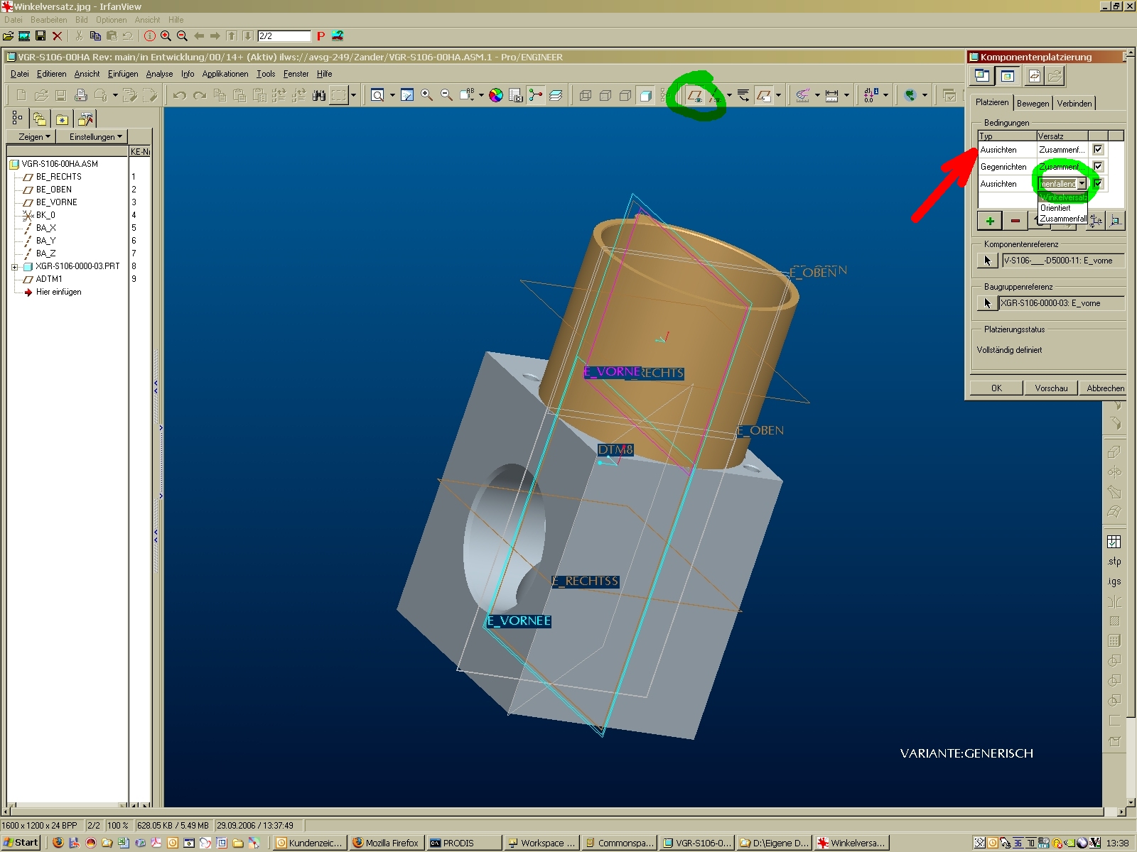Click the shaded display mode cube icon

645,95
